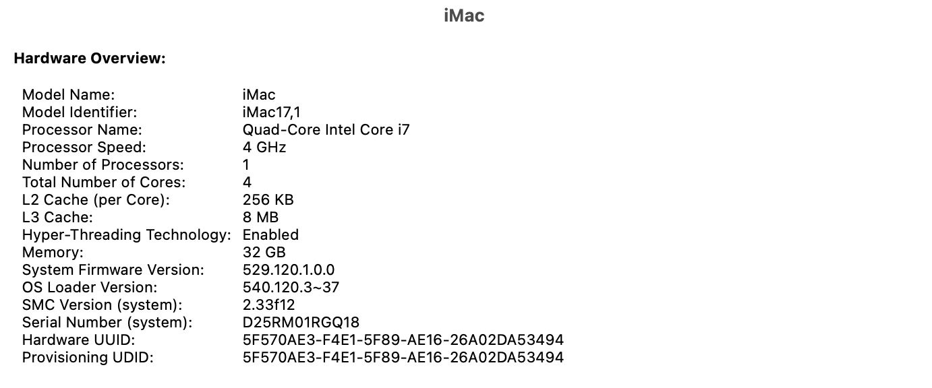Select the Hardware UUID value

403,339
